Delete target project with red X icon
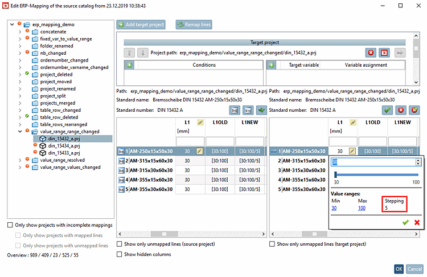 [x=371, y=52]
